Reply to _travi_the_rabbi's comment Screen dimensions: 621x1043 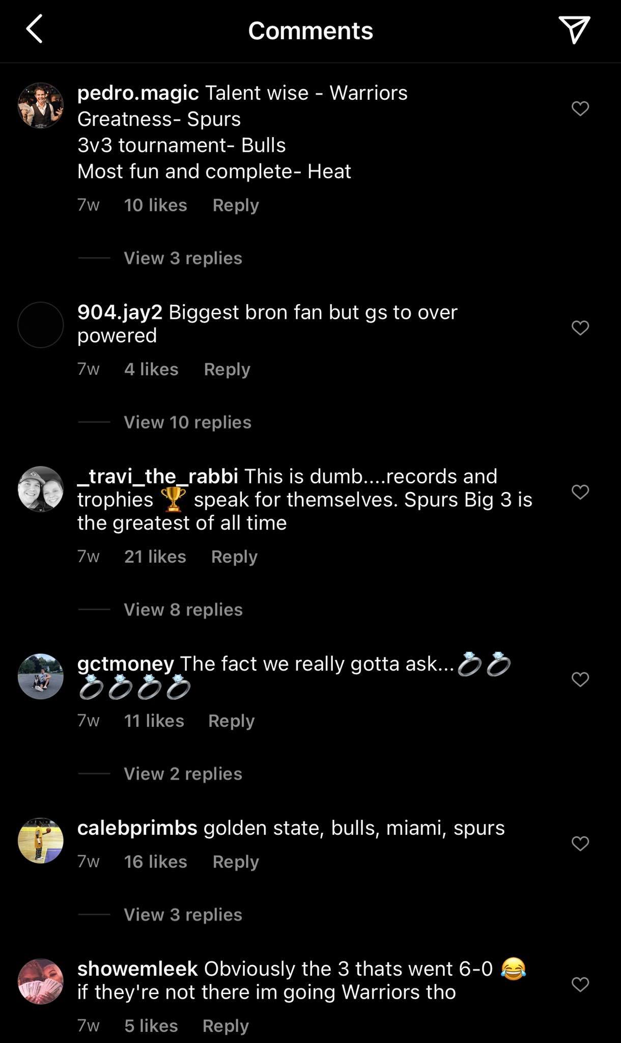tap(234, 557)
